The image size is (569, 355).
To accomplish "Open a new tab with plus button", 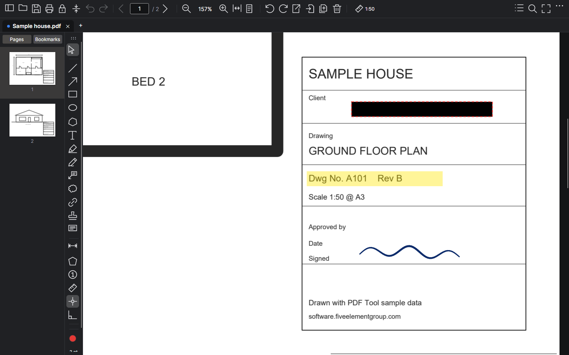I will pos(81,26).
